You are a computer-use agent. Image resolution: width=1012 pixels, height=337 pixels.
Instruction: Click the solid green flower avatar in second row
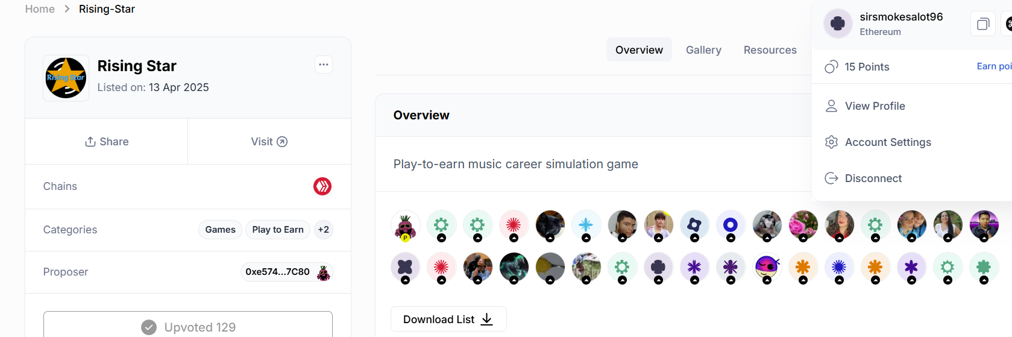[x=984, y=268]
